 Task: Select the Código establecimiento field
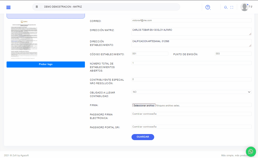(150, 54)
